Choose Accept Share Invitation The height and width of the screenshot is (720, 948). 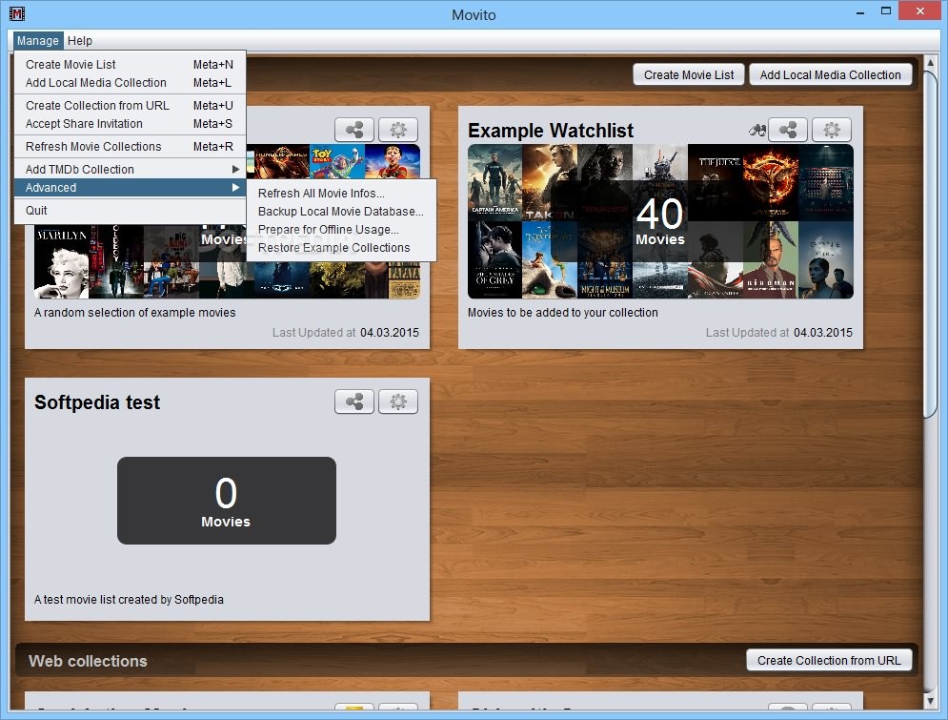pyautogui.click(x=130, y=123)
